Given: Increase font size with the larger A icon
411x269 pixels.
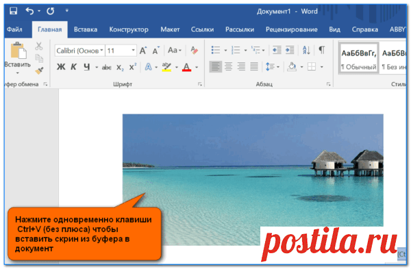Looking at the screenshot, I should [143, 50].
